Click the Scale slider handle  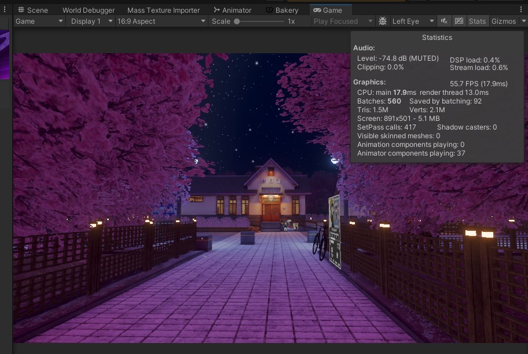237,21
